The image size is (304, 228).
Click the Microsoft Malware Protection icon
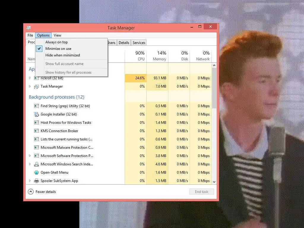[37, 148]
